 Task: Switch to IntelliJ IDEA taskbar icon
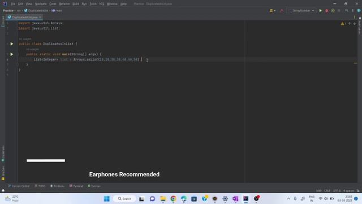pyautogui.click(x=246, y=199)
